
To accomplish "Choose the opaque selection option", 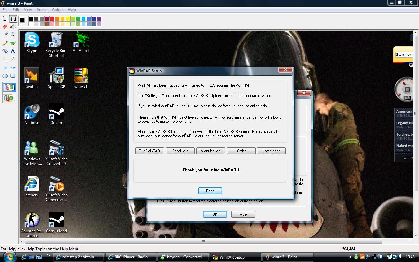I will (9, 87).
